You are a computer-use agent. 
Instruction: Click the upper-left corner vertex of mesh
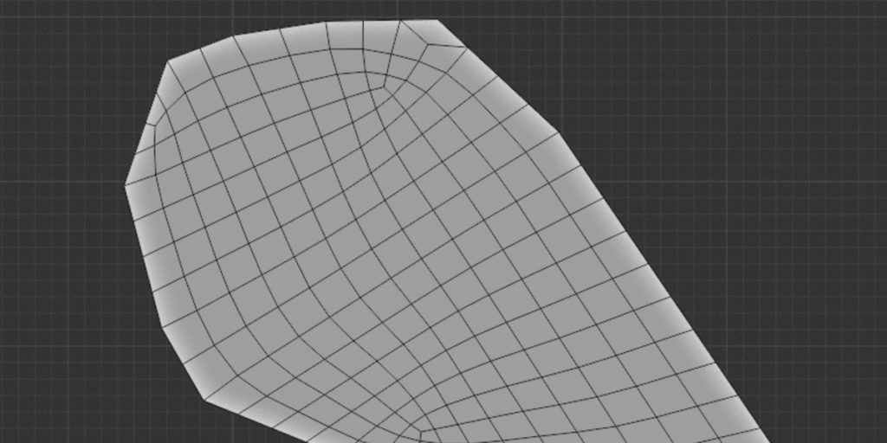168,61
